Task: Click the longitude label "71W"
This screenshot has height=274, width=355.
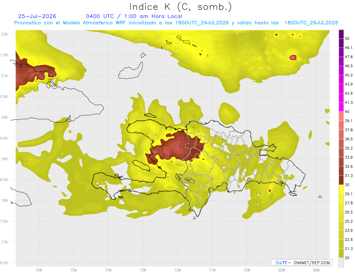Action: (x=212, y=270)
